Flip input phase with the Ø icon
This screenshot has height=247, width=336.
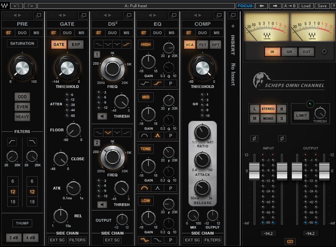(x=254, y=139)
